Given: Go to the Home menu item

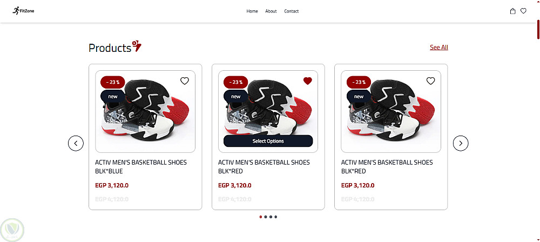Looking at the screenshot, I should [x=252, y=11].
